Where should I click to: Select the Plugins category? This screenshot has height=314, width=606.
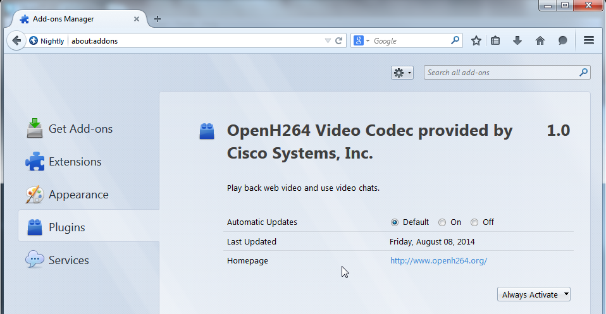click(89, 227)
